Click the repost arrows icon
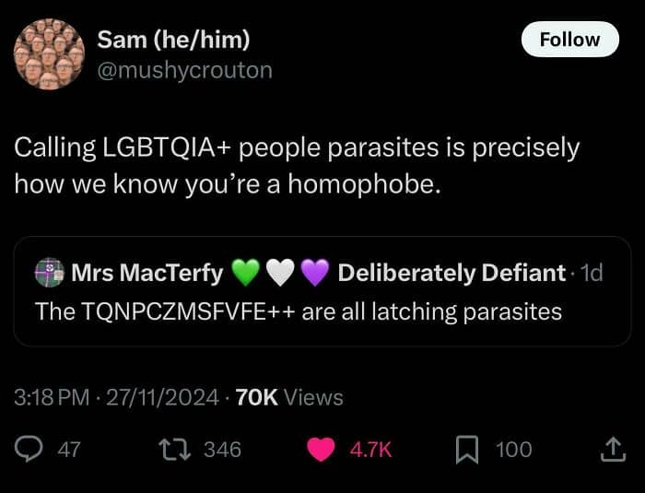Viewport: 645px width, 493px height. (170, 449)
